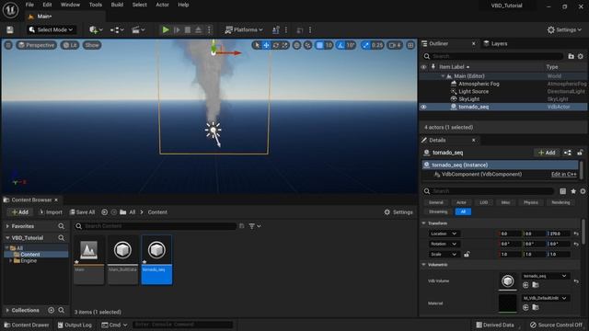The width and height of the screenshot is (589, 331).
Task: Open the Vdb Volume tornado_seq asset dropdown
Action: 545,276
